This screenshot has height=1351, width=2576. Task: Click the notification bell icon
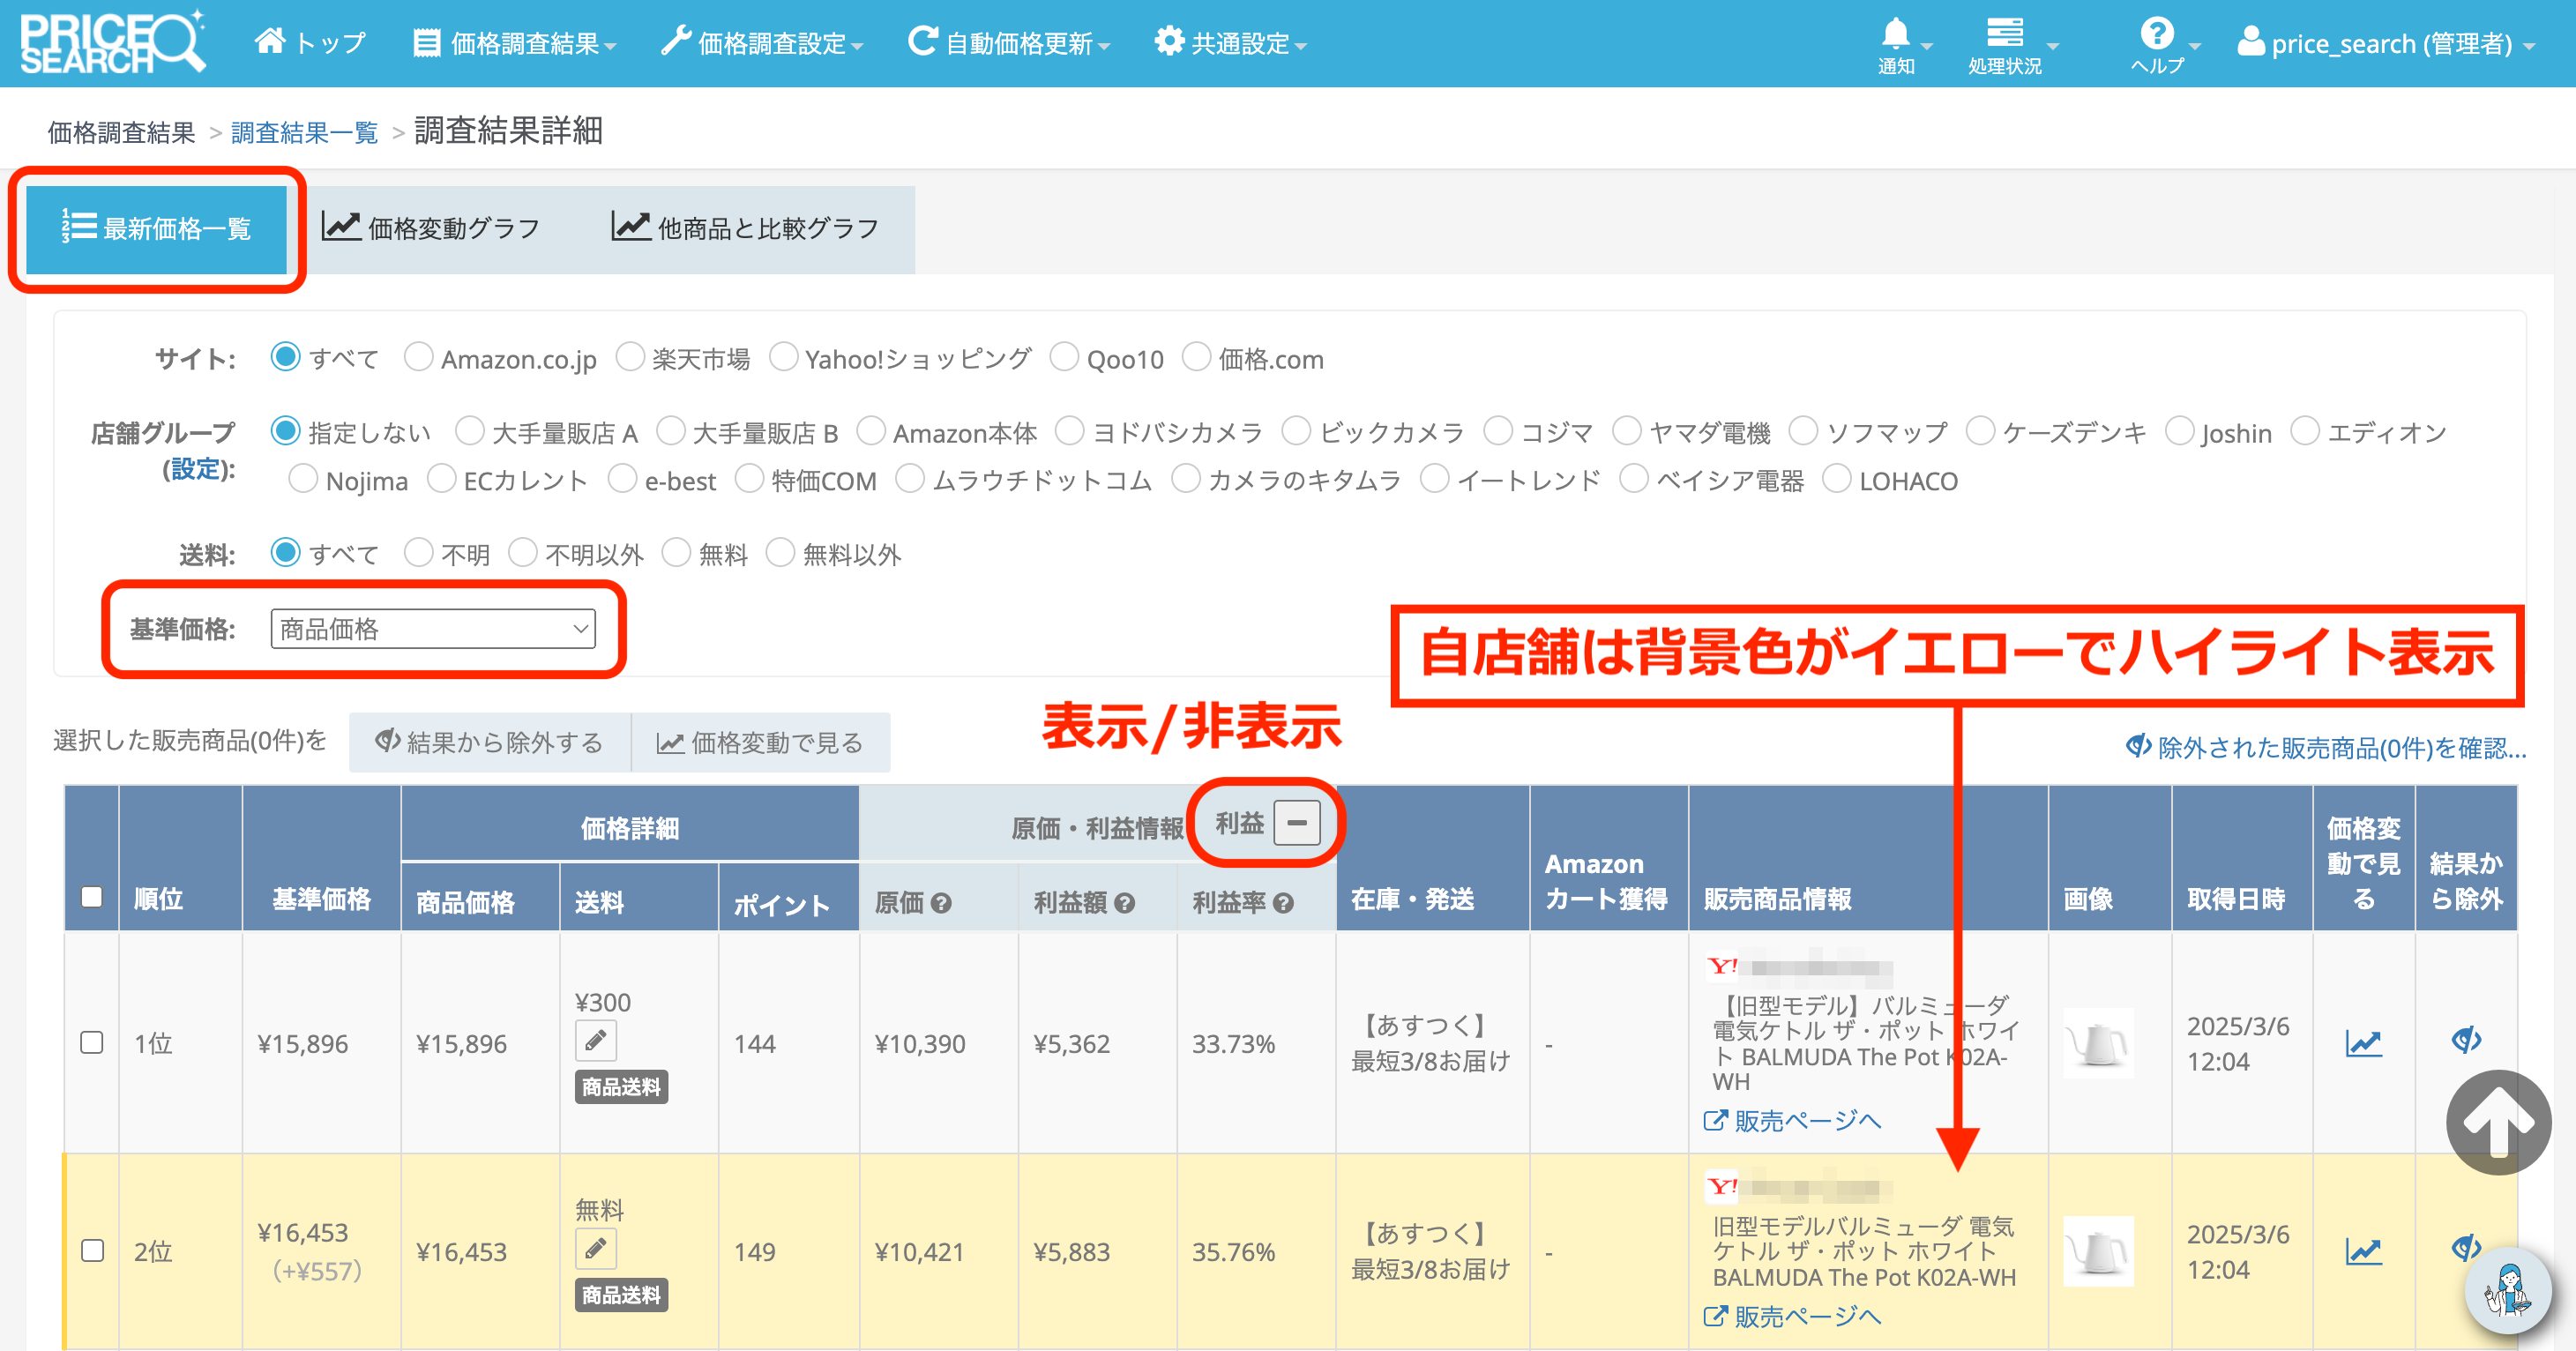click(x=1895, y=34)
